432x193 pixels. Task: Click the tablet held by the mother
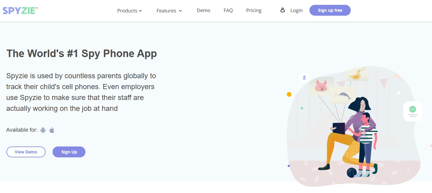tap(339, 128)
